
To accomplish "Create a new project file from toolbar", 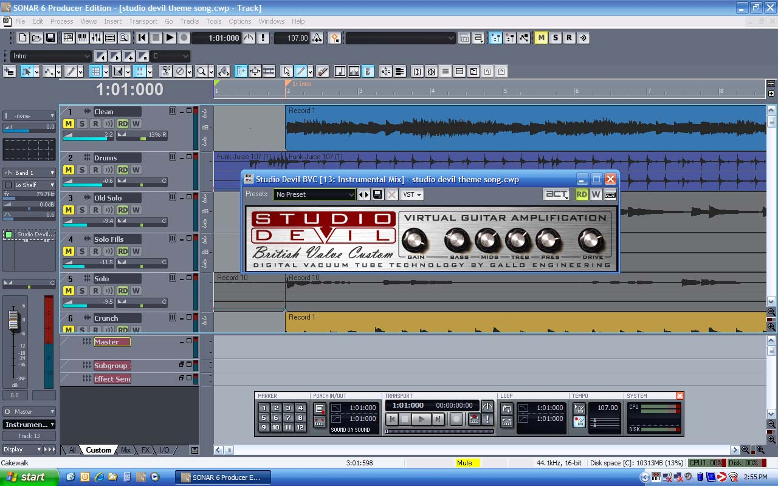I will pyautogui.click(x=23, y=38).
